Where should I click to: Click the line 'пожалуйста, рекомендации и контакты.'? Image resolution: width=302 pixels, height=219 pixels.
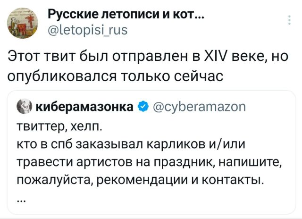point(140,180)
